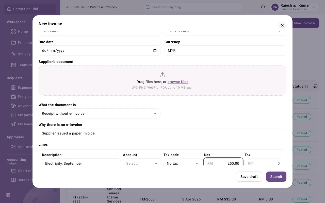
Task: Click the 'Search for anything' box
Action: pyautogui.click(x=192, y=7)
